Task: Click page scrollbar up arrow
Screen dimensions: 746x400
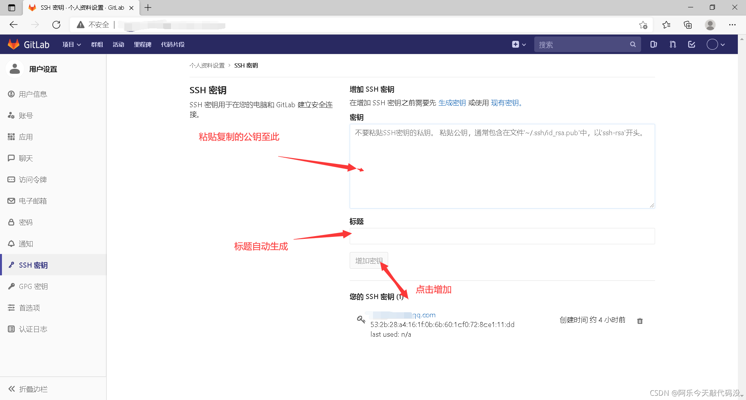Action: pos(742,39)
